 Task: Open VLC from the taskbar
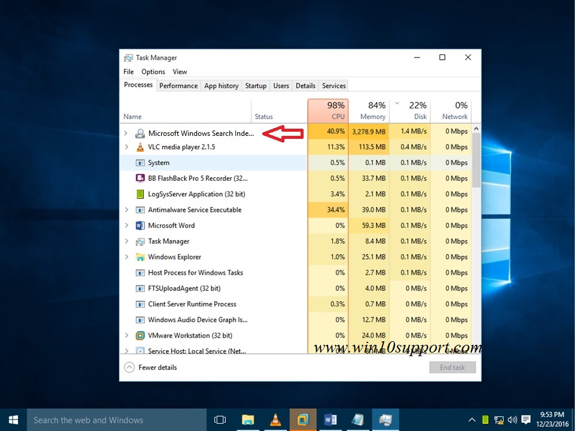[275, 420]
